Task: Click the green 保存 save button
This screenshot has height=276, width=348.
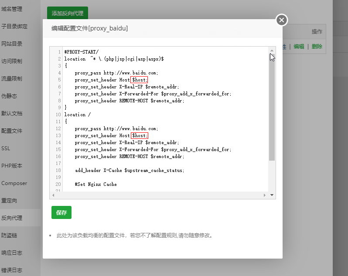Action: pyautogui.click(x=61, y=212)
